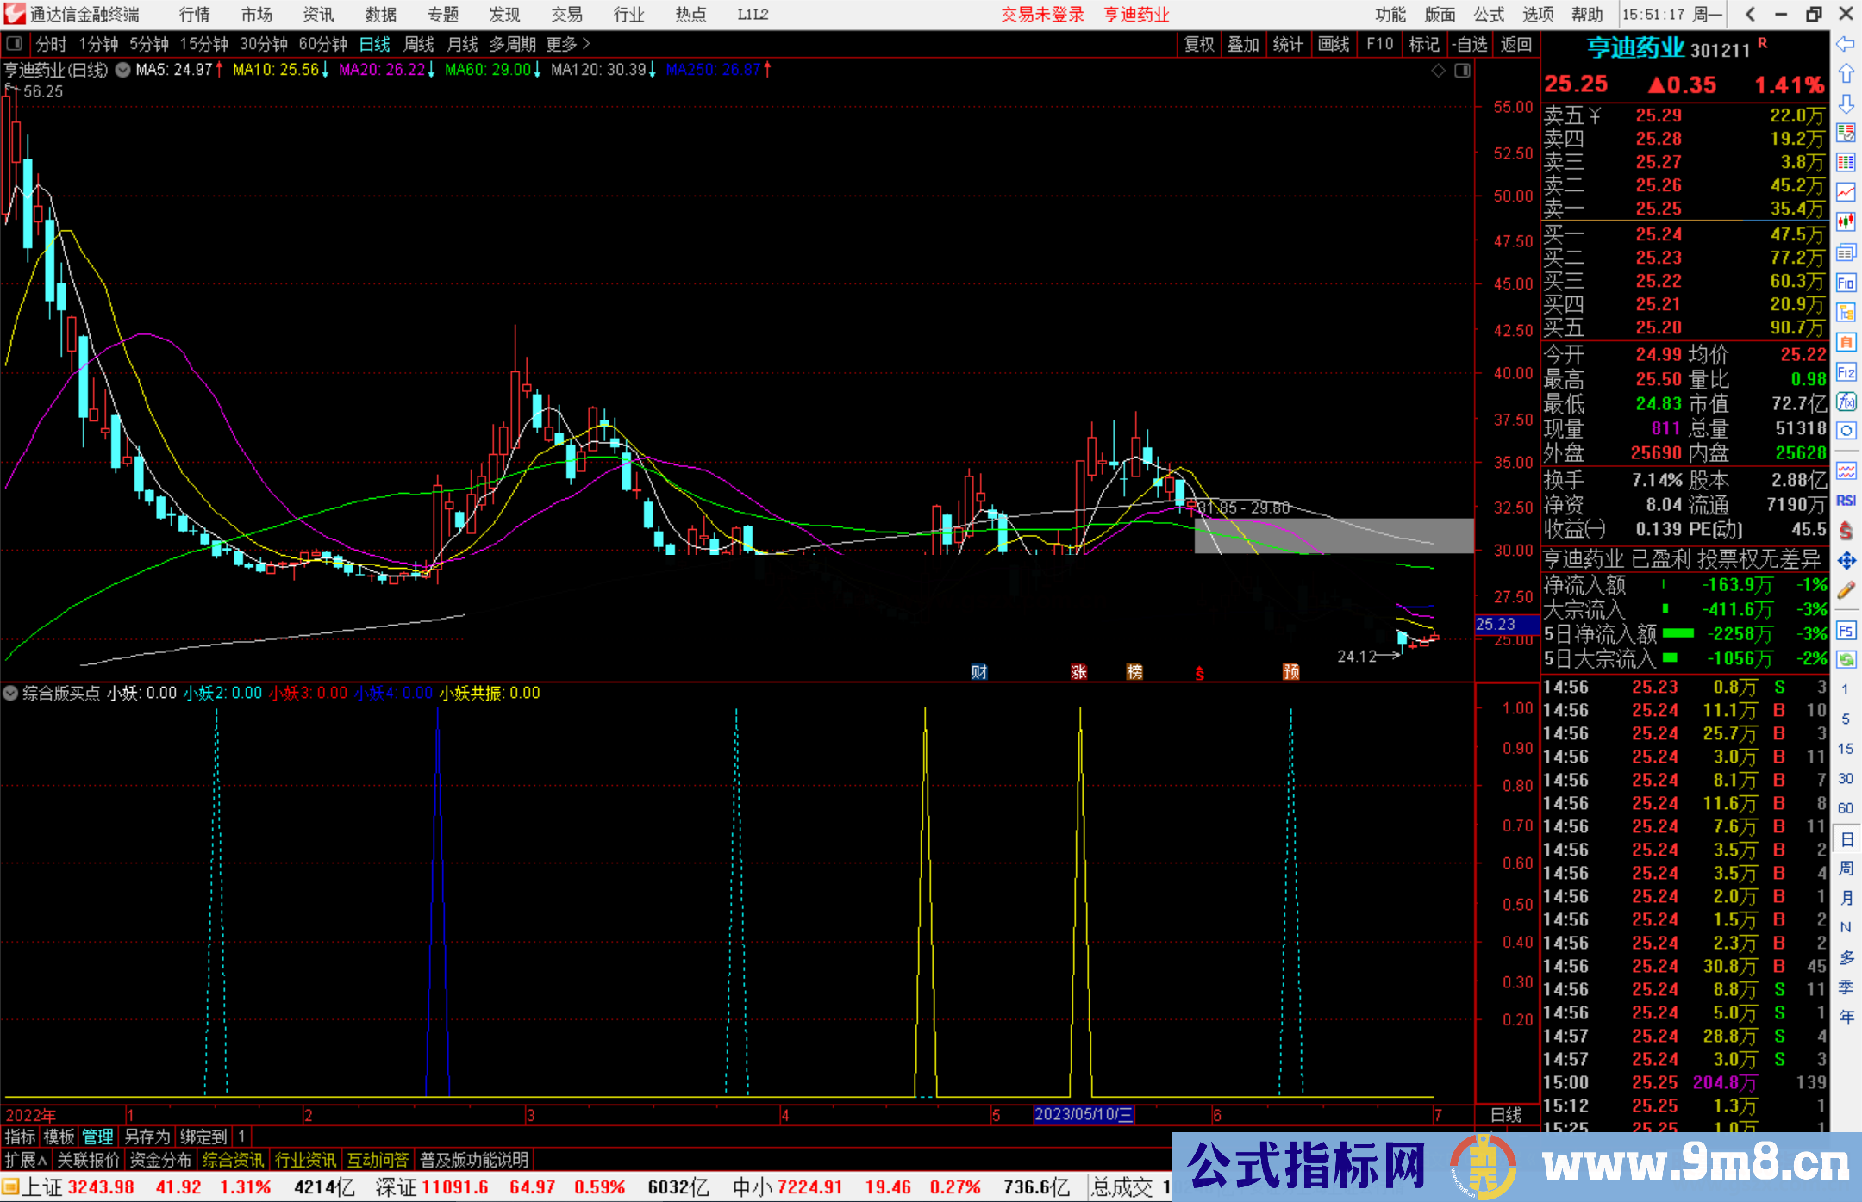This screenshot has width=1862, height=1202.
Task: Click the left arrow back icon in sidebar
Action: coord(1846,44)
